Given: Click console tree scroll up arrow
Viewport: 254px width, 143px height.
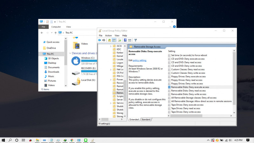Looking at the screenshot, I should (125, 46).
